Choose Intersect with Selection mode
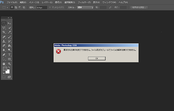The height and width of the screenshot is (111, 174). 24,7
